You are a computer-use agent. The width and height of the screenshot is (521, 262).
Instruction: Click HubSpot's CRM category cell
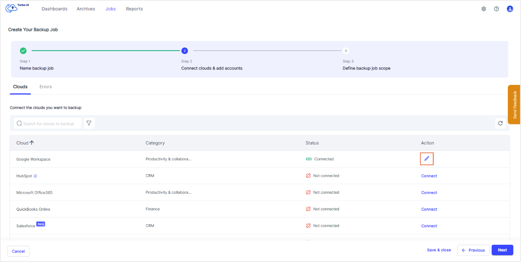pos(150,176)
